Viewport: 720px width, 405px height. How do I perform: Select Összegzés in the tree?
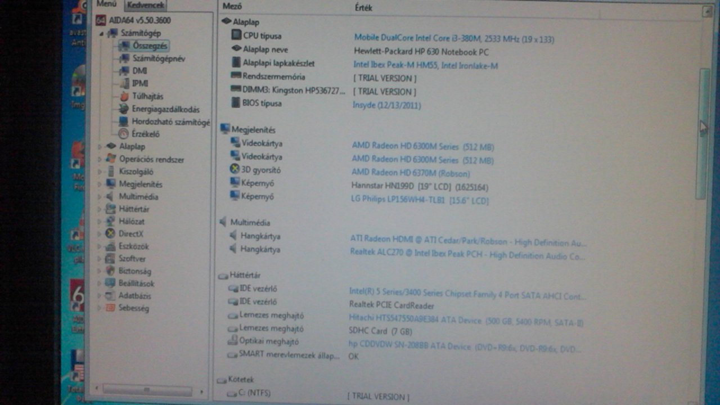click(150, 46)
